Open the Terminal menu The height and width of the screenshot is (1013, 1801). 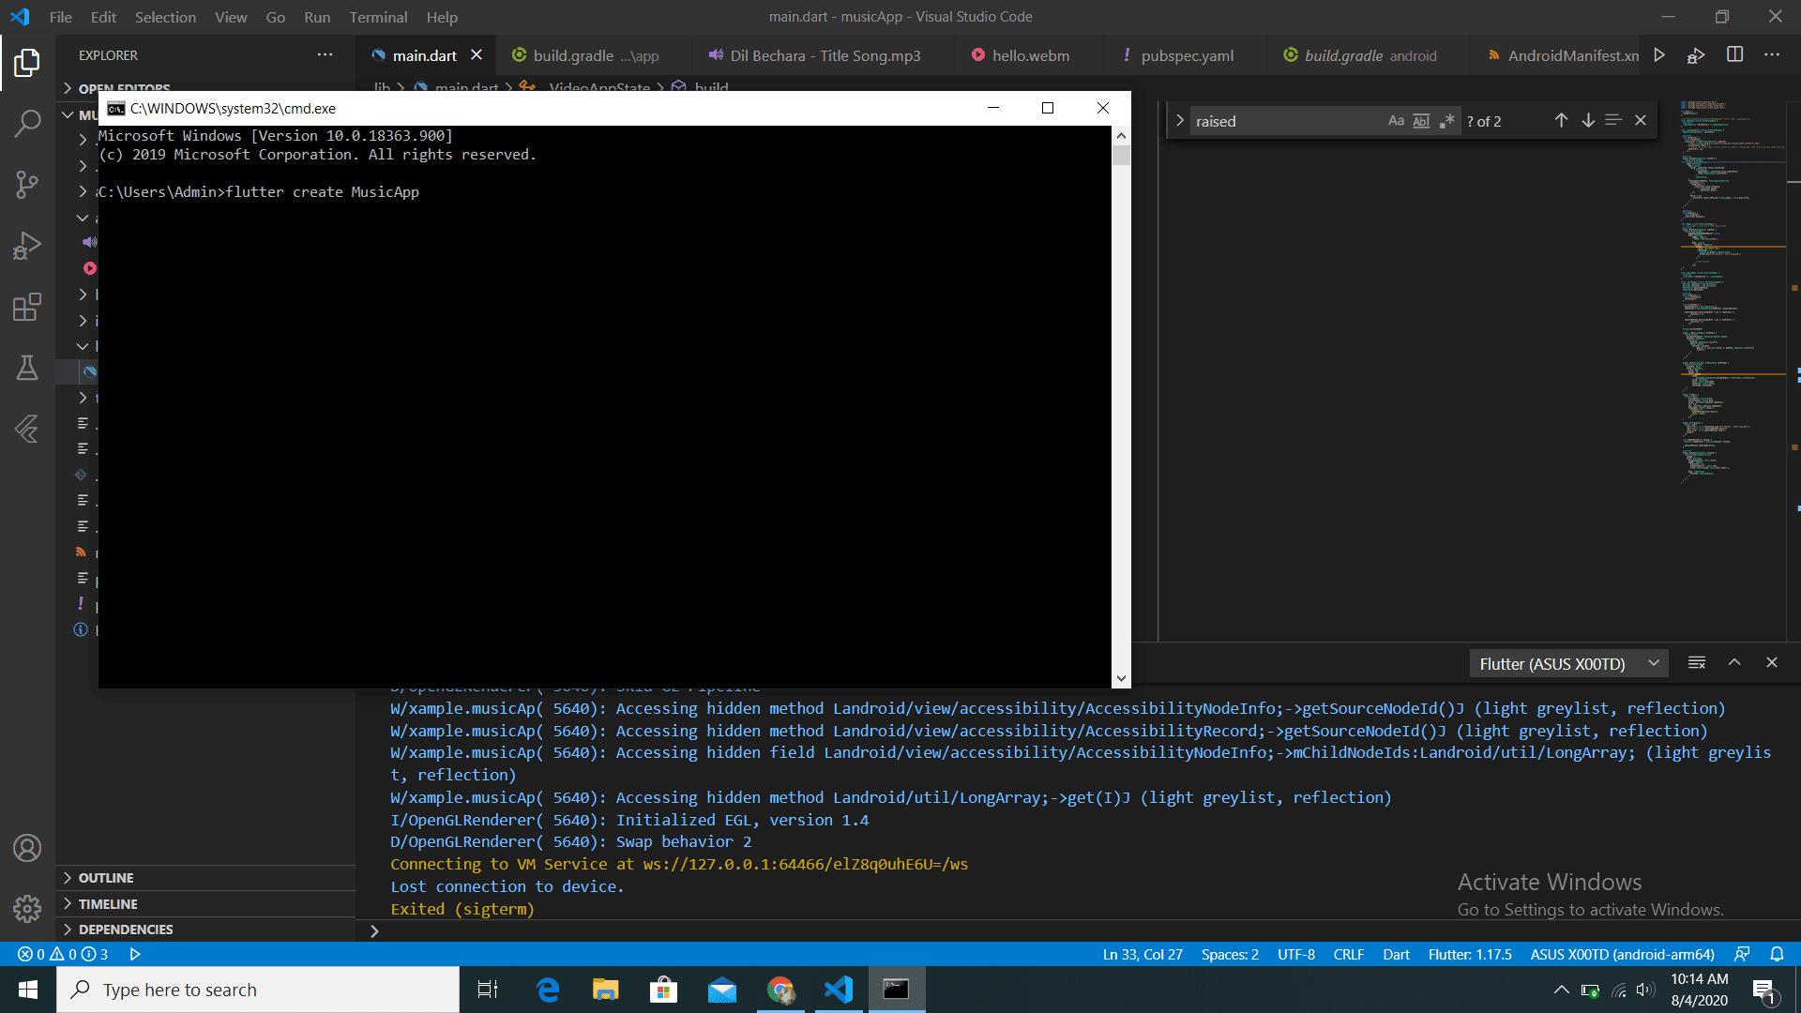(378, 17)
